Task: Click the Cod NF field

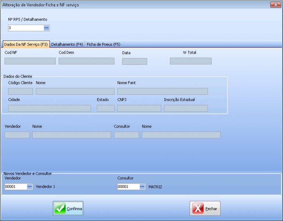Action: click(x=30, y=61)
